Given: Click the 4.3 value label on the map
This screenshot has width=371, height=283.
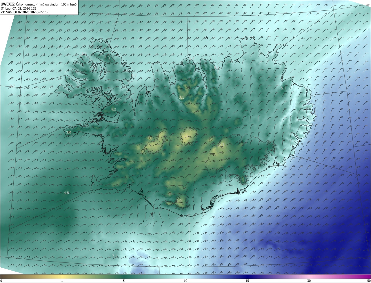Looking at the screenshot, I should (113, 109).
